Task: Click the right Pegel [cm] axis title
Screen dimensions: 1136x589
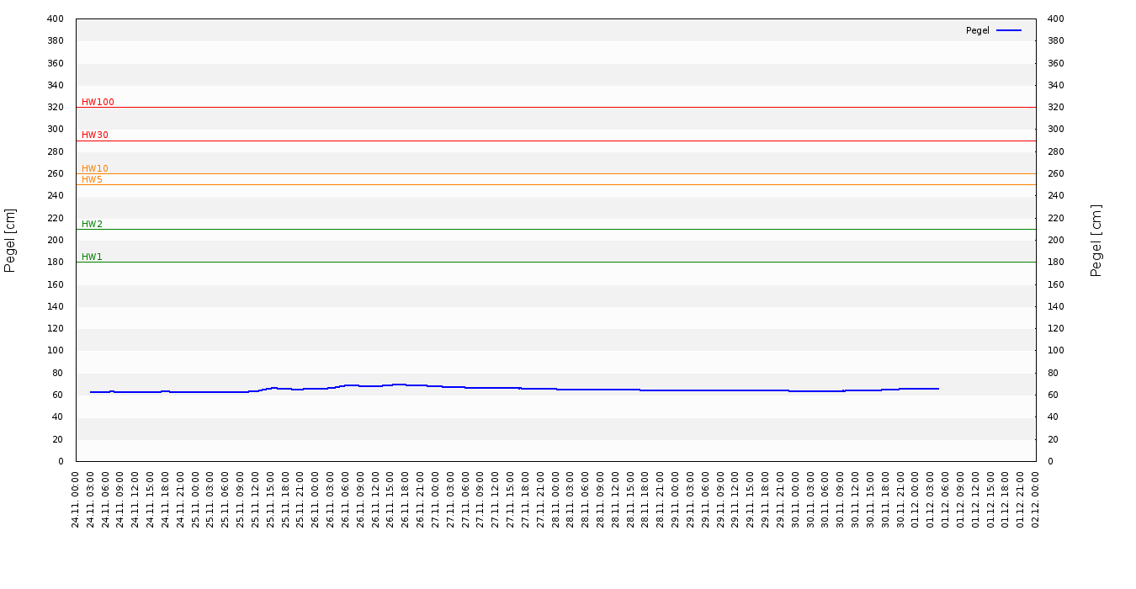Action: pyautogui.click(x=1096, y=240)
